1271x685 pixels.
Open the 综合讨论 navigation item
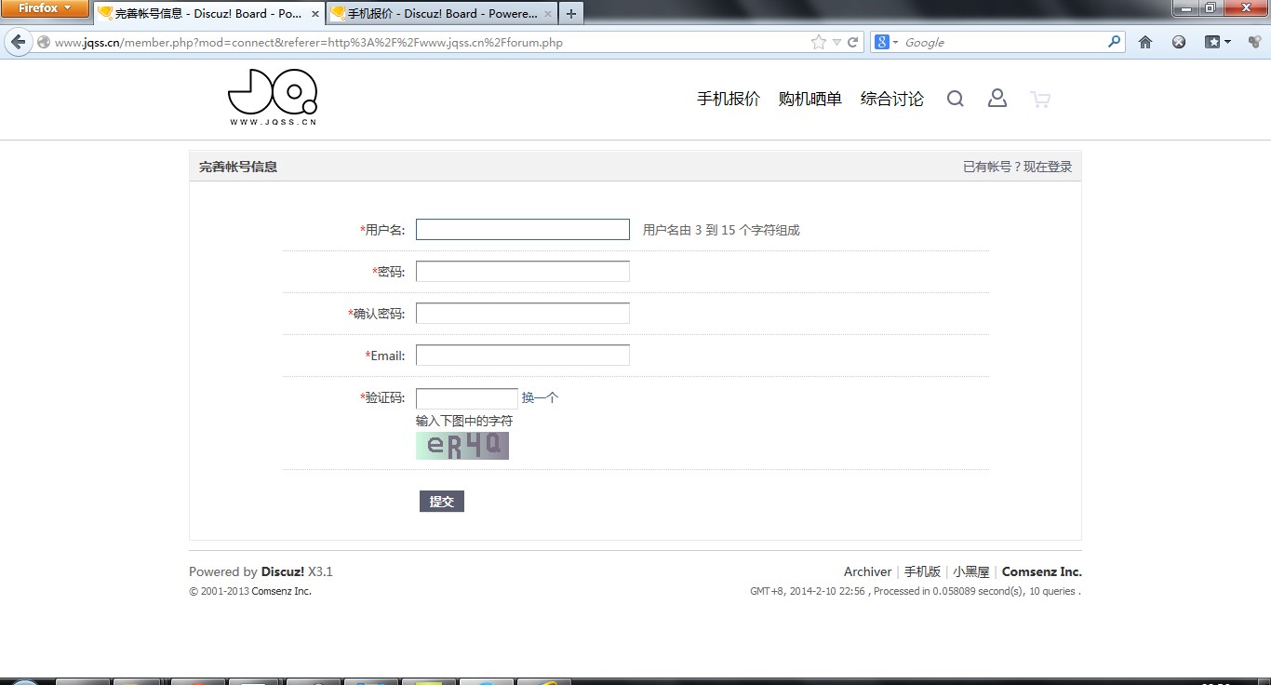(892, 99)
